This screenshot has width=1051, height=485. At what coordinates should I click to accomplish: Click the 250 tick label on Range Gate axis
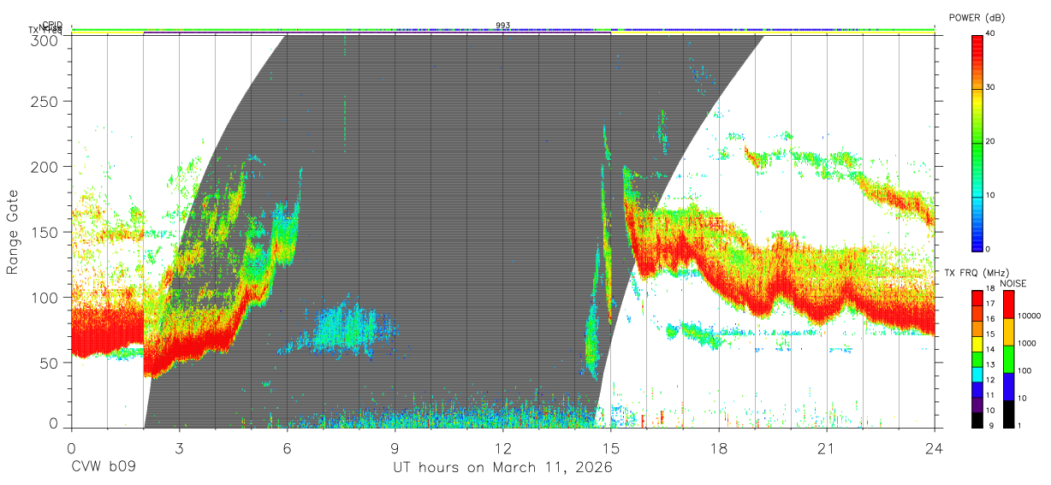coord(46,102)
